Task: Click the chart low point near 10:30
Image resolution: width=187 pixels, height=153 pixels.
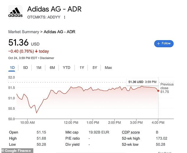Action: [37, 113]
